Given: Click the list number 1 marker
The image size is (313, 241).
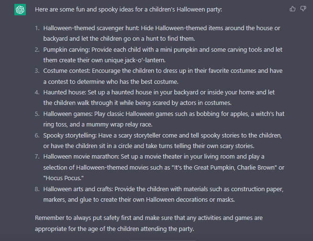Looking at the screenshot, I should point(37,28).
